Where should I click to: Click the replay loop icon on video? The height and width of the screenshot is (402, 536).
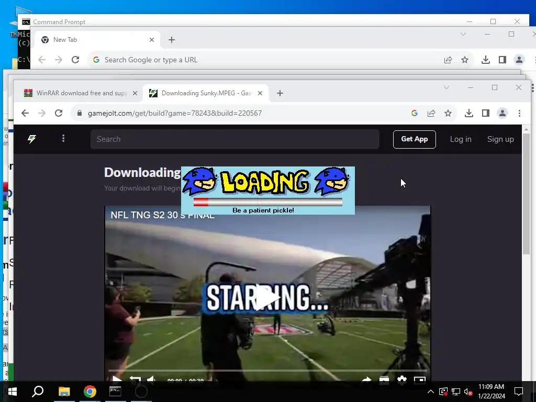pos(135,379)
